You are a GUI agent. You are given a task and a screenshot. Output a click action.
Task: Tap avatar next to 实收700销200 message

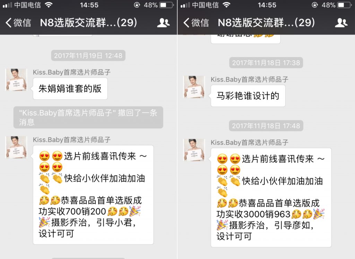click(16, 147)
